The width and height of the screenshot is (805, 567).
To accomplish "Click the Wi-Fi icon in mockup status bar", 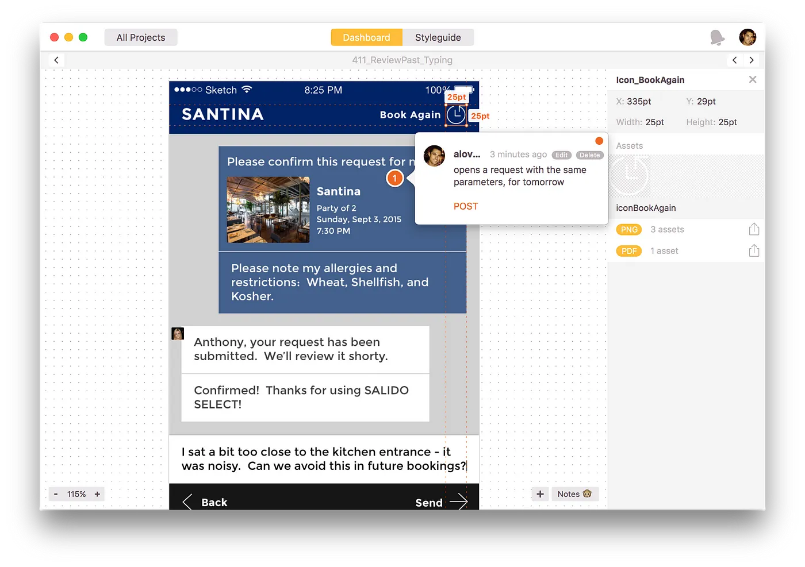I will pyautogui.click(x=247, y=90).
